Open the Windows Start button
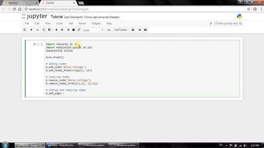The height and width of the screenshot is (148, 264). click(x=5, y=145)
